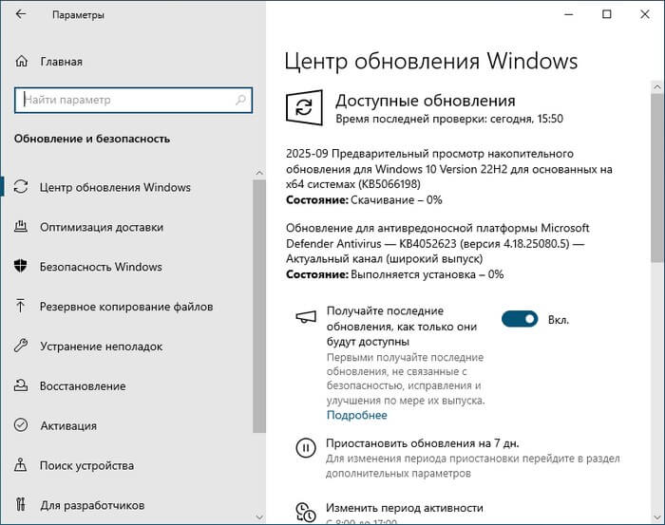Click the Активация checkmark icon
Image resolution: width=665 pixels, height=525 pixels.
coord(22,426)
